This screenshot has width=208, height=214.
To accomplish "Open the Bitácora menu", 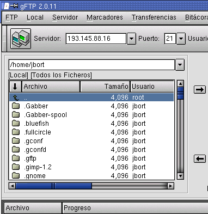I will click(x=197, y=17).
